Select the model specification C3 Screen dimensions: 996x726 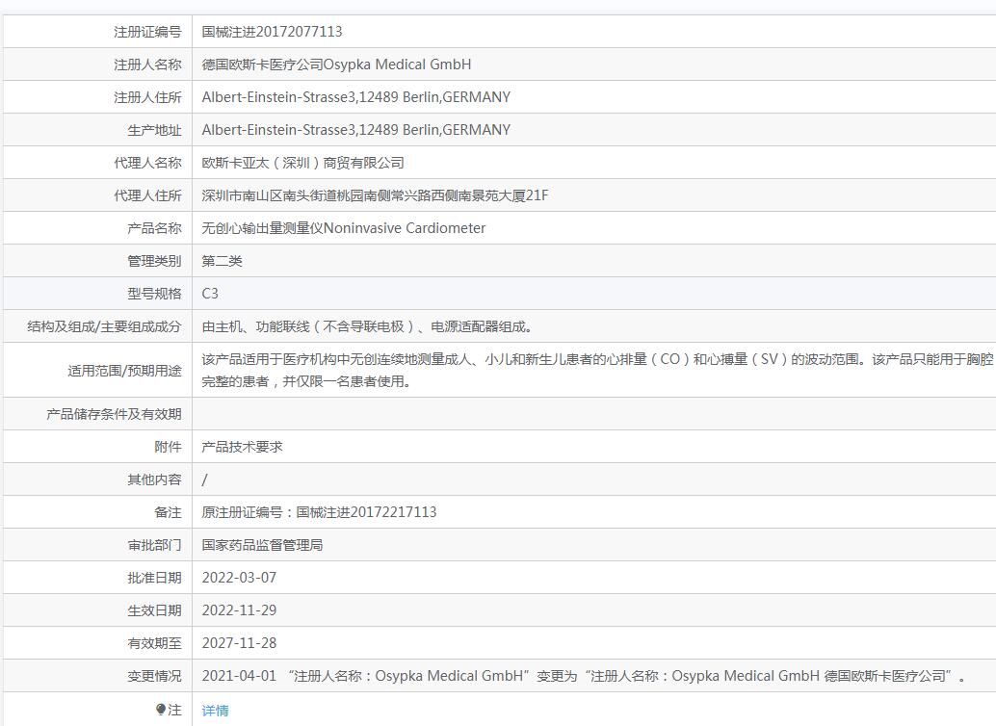(210, 294)
